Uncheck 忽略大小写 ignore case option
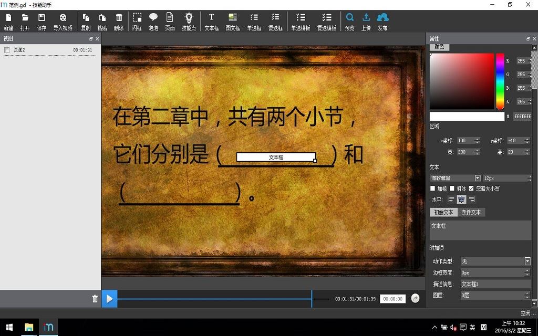This screenshot has width=538, height=336. coord(471,188)
